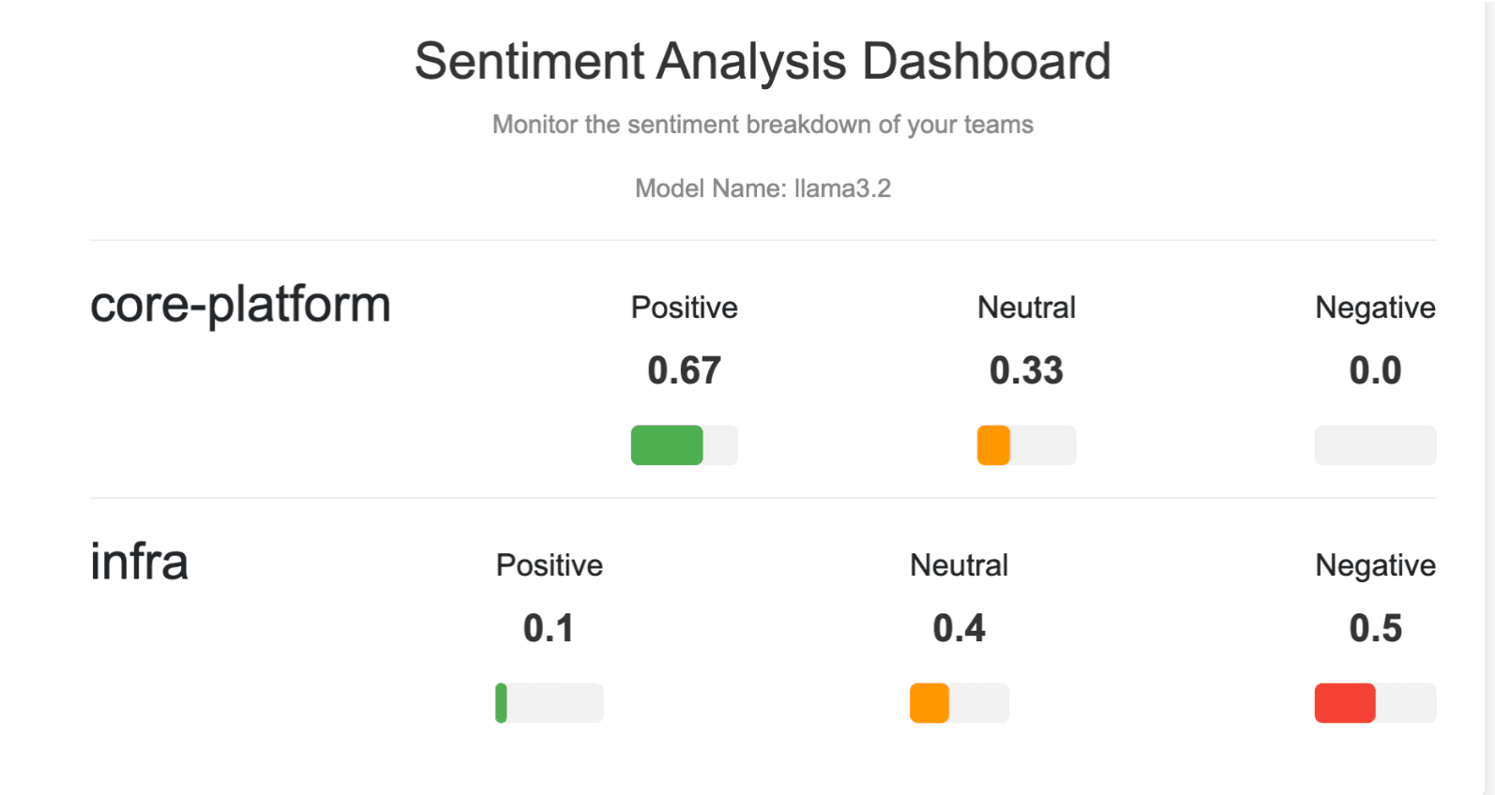Screen dimensions: 1495x795
Task: Click the Model Name llama3.2 label
Action: click(x=763, y=188)
